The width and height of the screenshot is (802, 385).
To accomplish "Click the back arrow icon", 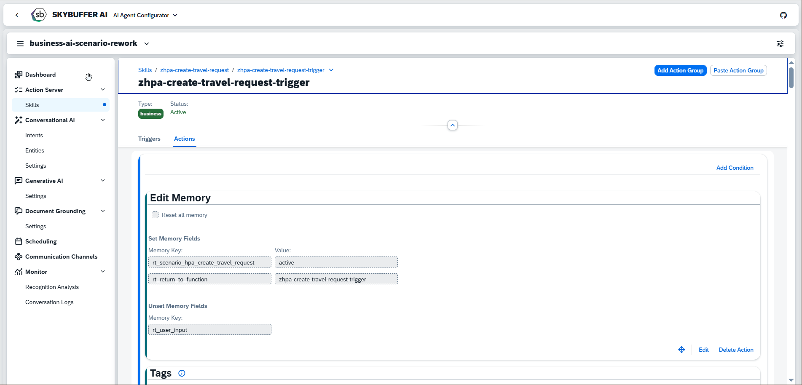I will coord(17,15).
